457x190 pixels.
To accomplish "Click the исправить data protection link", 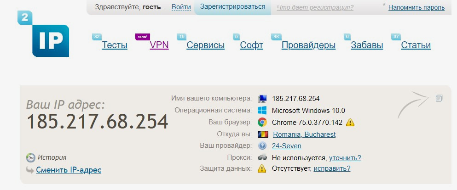I will coord(332,168).
